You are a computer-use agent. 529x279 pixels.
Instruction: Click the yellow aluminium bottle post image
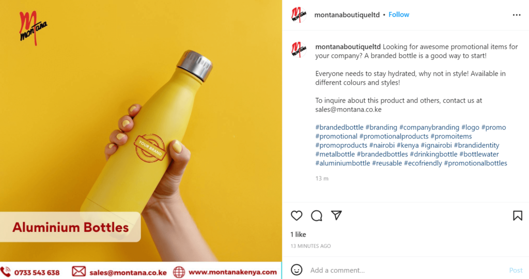coord(141,131)
